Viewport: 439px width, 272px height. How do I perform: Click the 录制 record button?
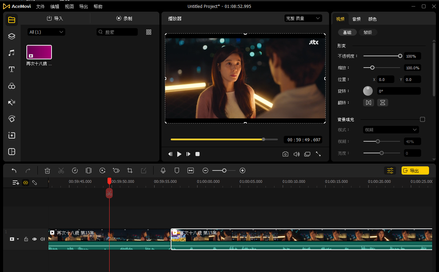(x=124, y=19)
